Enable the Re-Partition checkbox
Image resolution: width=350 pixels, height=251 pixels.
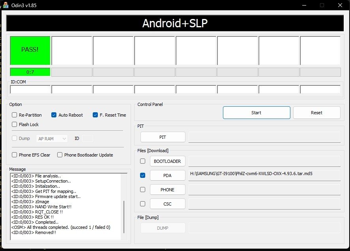(15, 115)
